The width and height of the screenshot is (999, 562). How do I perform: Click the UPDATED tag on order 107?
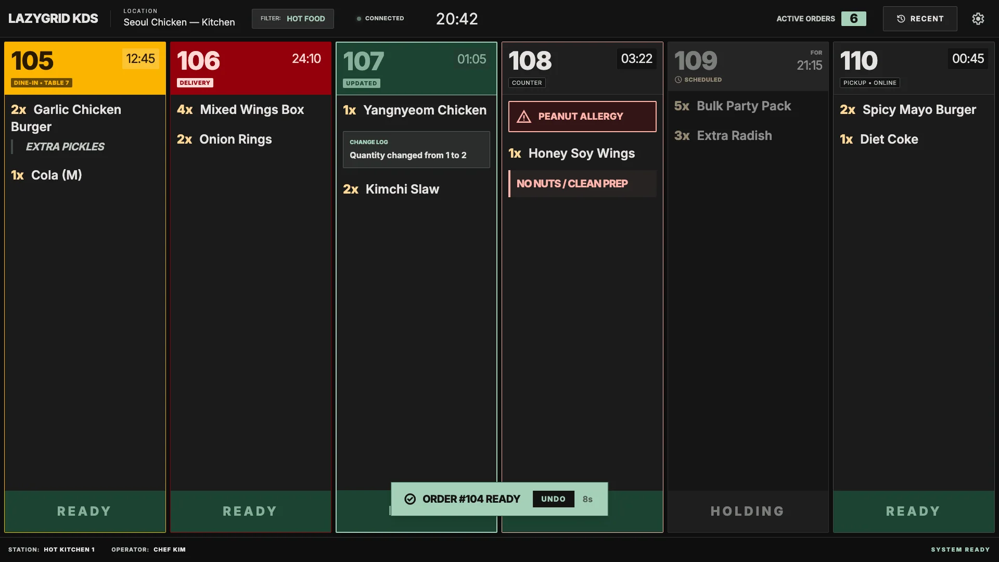362,83
